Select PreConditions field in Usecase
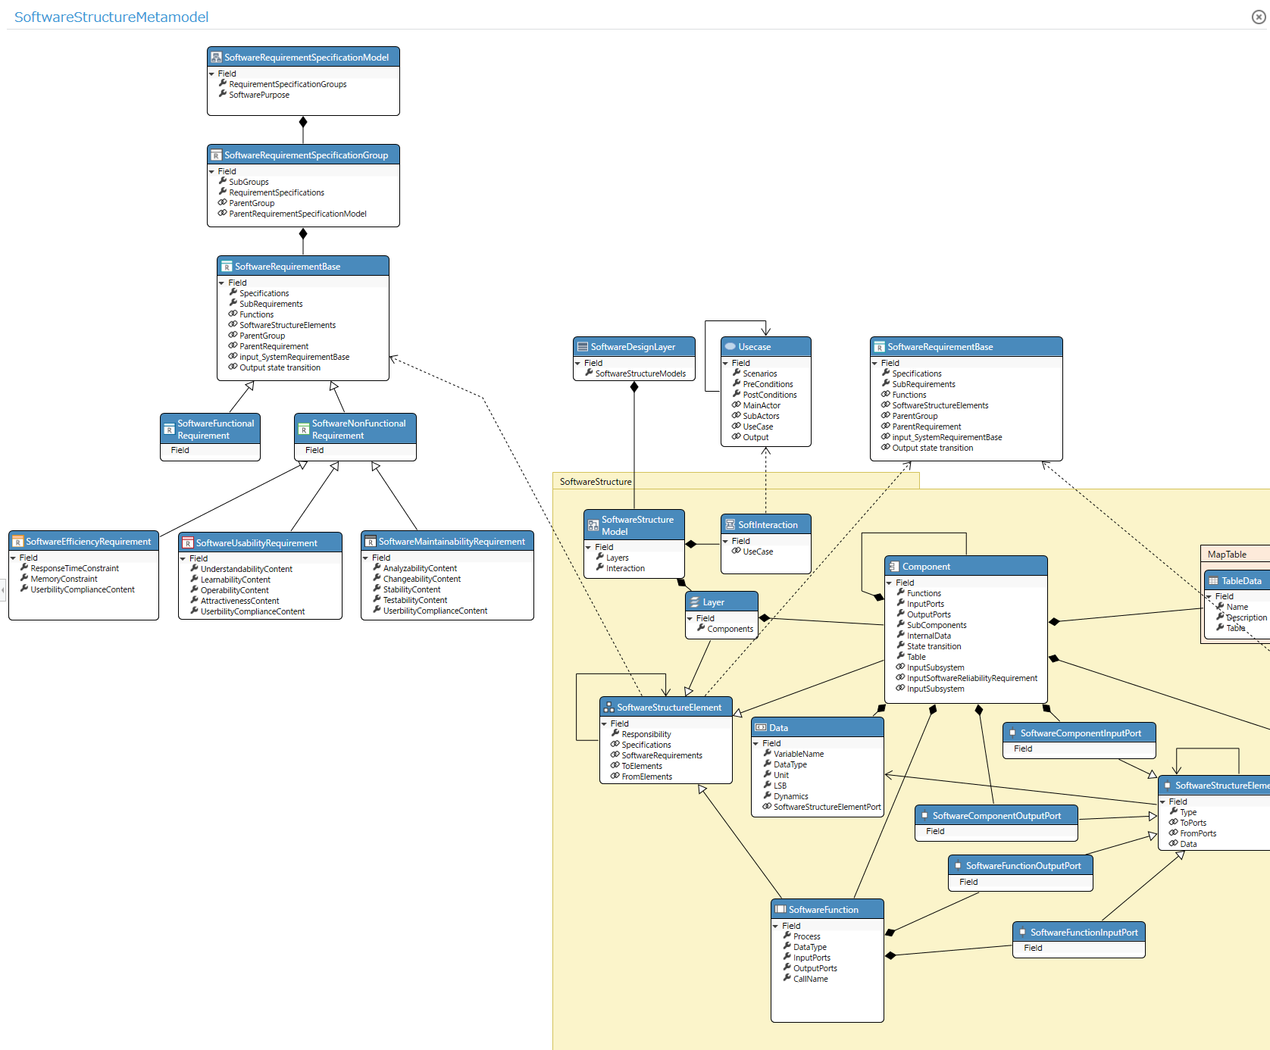Image resolution: width=1270 pixels, height=1050 pixels. coord(768,384)
